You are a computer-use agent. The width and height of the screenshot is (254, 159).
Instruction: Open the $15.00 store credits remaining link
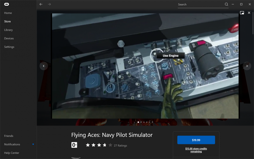click(196, 150)
